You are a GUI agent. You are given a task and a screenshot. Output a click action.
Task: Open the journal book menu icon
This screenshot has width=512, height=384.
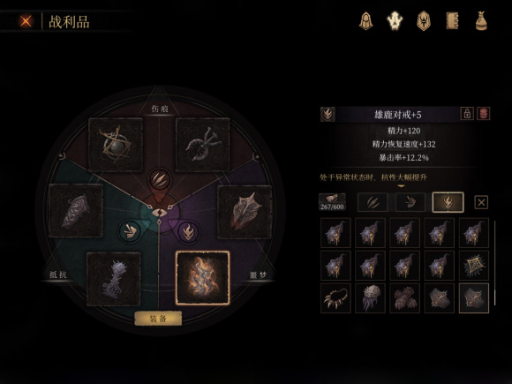[452, 21]
